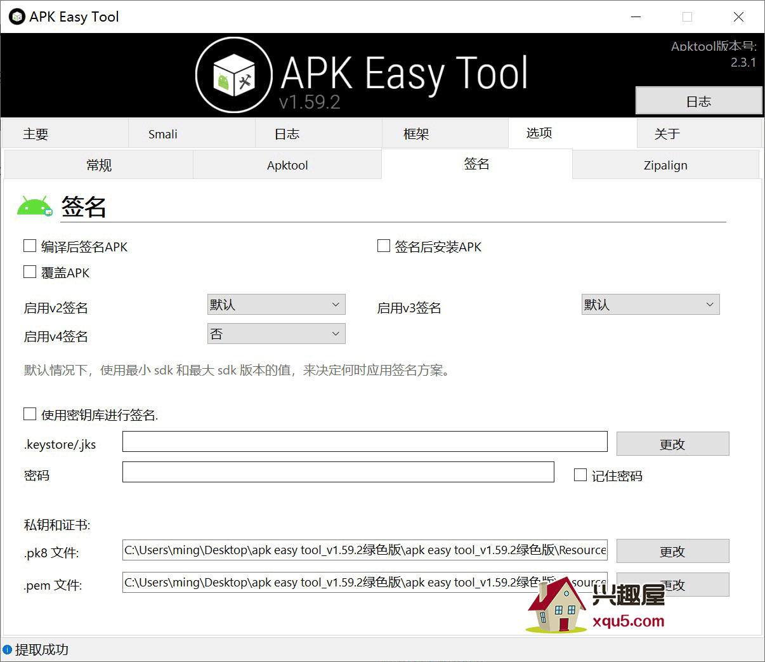The height and width of the screenshot is (662, 765).
Task: Click the 日志 button in the header
Action: point(698,101)
